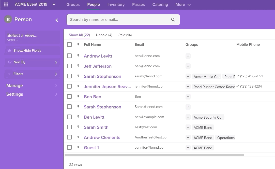The width and height of the screenshot is (275, 169).
Task: Switch to the Unpaid (4) tab
Action: pyautogui.click(x=104, y=35)
